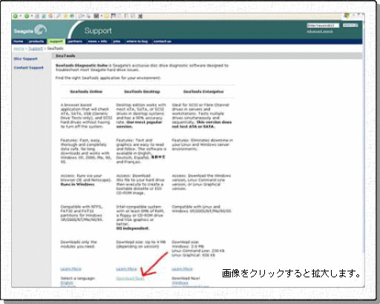Choose the English language link
This screenshot has width=380, height=304.
pyautogui.click(x=67, y=282)
